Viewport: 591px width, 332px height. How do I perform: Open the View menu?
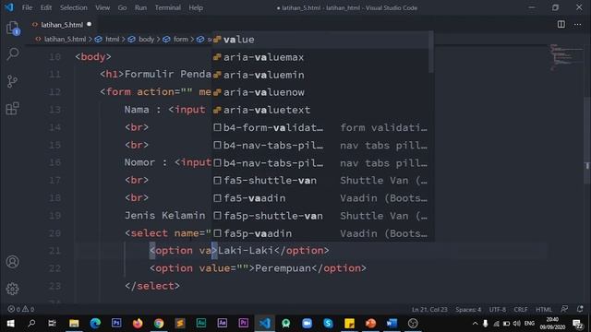click(x=103, y=7)
